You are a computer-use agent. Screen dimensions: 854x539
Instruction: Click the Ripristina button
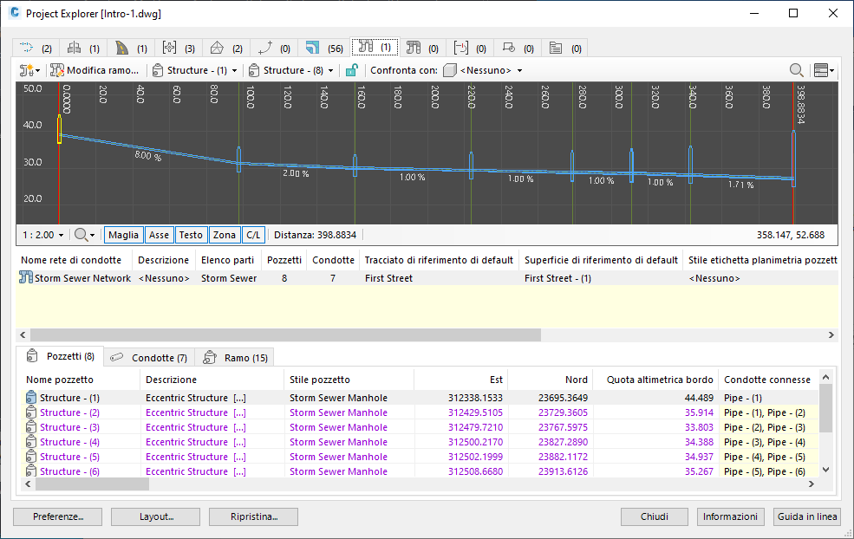[x=253, y=516]
